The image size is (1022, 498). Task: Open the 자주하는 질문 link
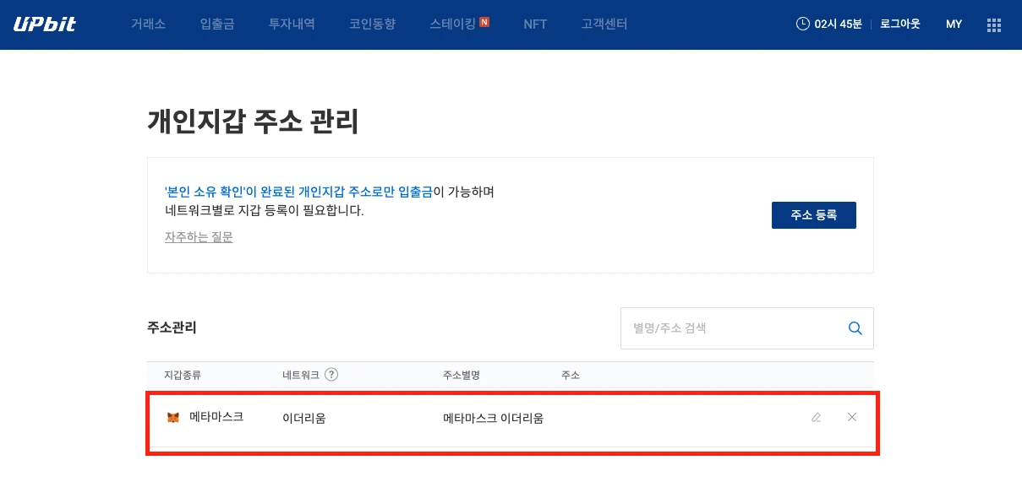click(199, 237)
